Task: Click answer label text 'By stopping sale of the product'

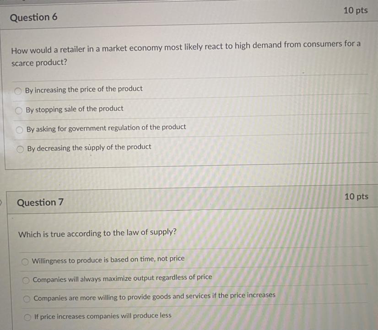Action: tap(75, 109)
